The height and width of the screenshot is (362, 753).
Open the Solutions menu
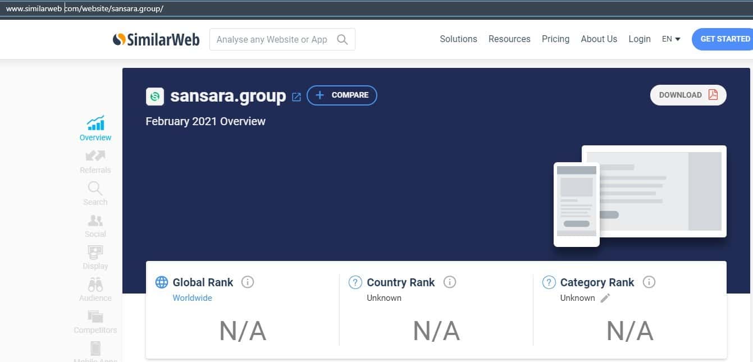click(458, 39)
